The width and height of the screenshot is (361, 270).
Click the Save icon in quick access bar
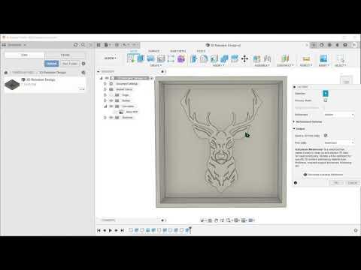117,45
